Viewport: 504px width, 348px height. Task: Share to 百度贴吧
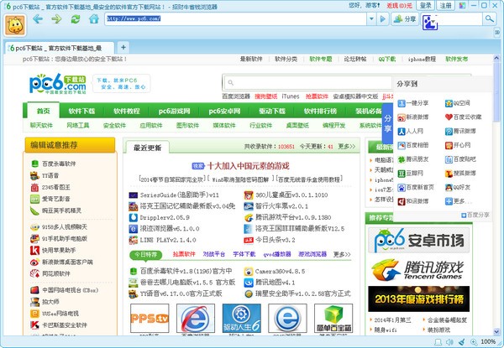click(x=460, y=159)
